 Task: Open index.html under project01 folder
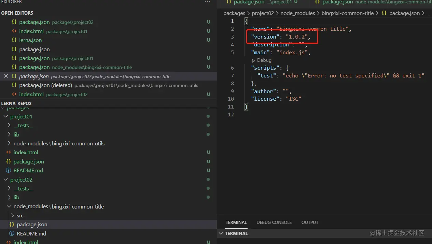tap(26, 153)
